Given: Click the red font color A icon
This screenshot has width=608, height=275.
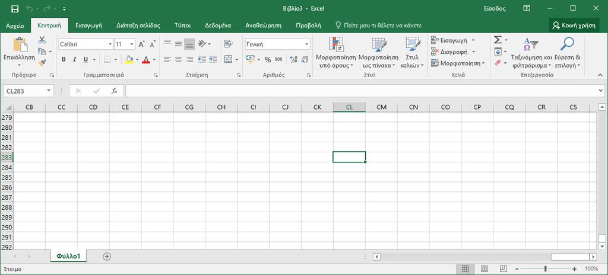Looking at the screenshot, I should coord(146,59).
